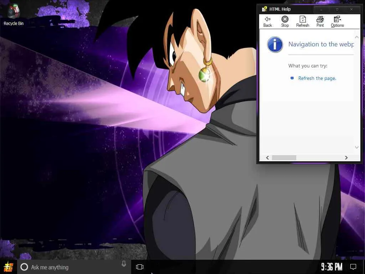Open the Options menu in HTML Help
Image resolution: width=365 pixels, height=274 pixels.
click(x=337, y=22)
